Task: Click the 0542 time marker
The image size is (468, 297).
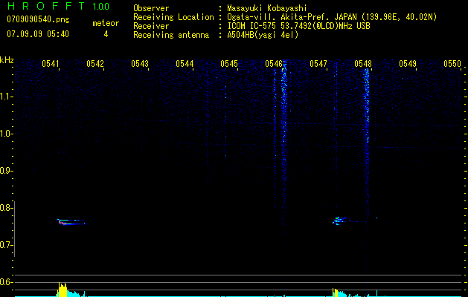Action: pyautogui.click(x=95, y=64)
